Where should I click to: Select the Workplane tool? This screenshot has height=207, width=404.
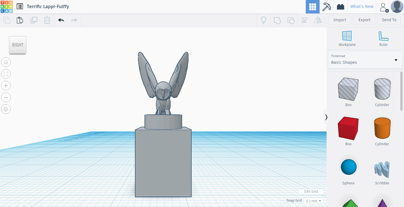coord(347,39)
